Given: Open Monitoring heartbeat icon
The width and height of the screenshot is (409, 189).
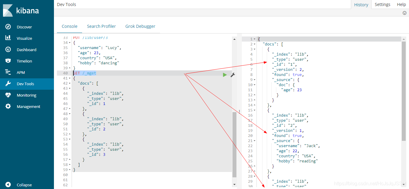Looking at the screenshot, I should (x=8, y=95).
